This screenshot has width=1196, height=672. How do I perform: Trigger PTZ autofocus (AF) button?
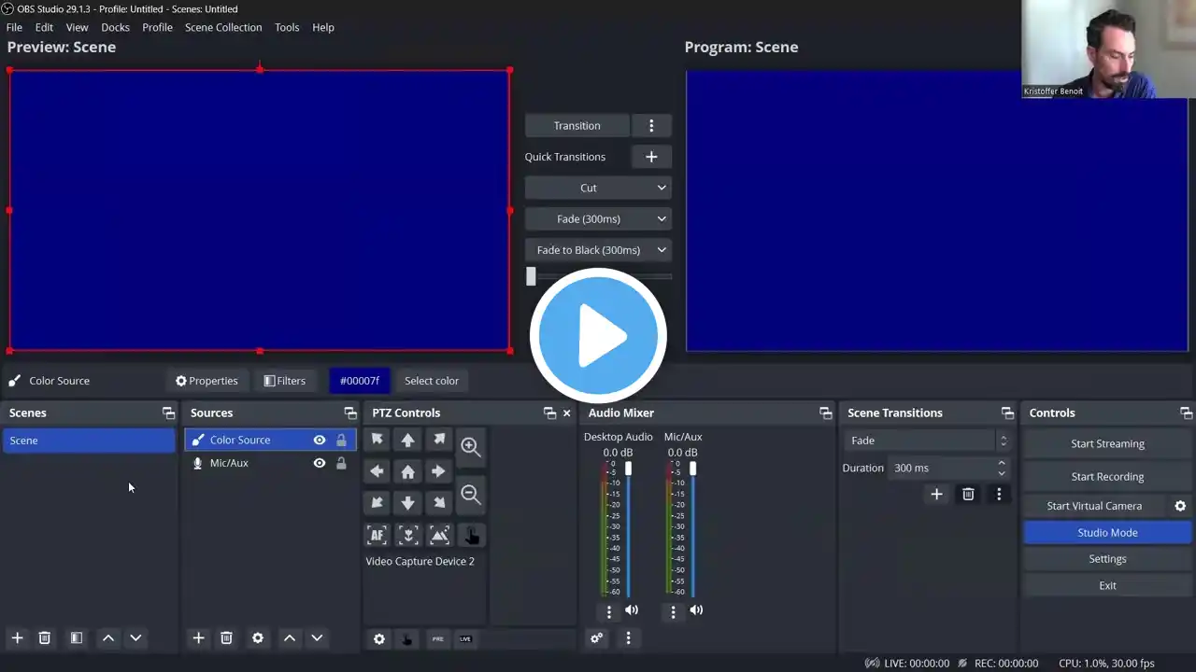(377, 535)
